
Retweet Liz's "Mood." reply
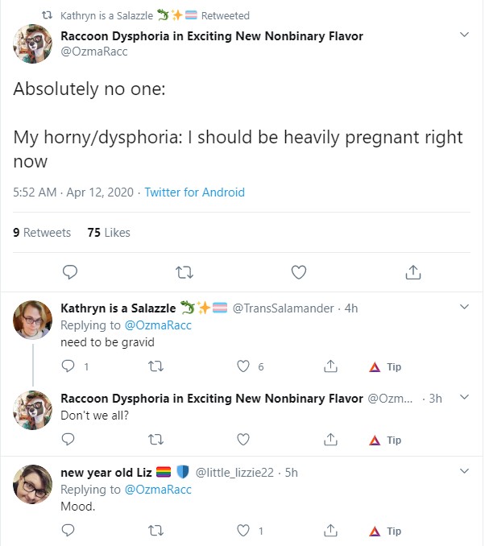pyautogui.click(x=155, y=531)
